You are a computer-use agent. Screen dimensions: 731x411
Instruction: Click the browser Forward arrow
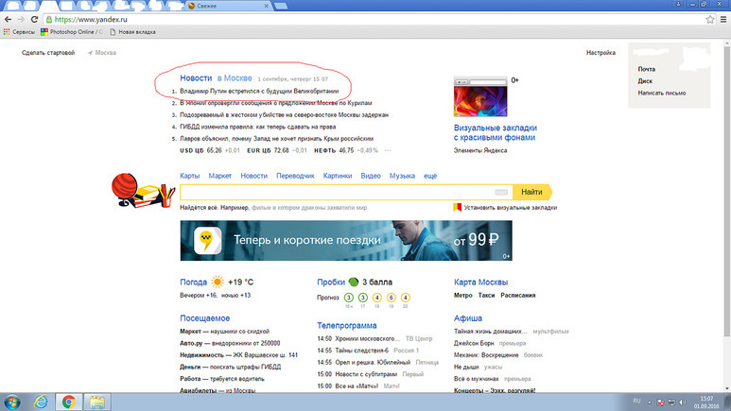pyautogui.click(x=21, y=19)
